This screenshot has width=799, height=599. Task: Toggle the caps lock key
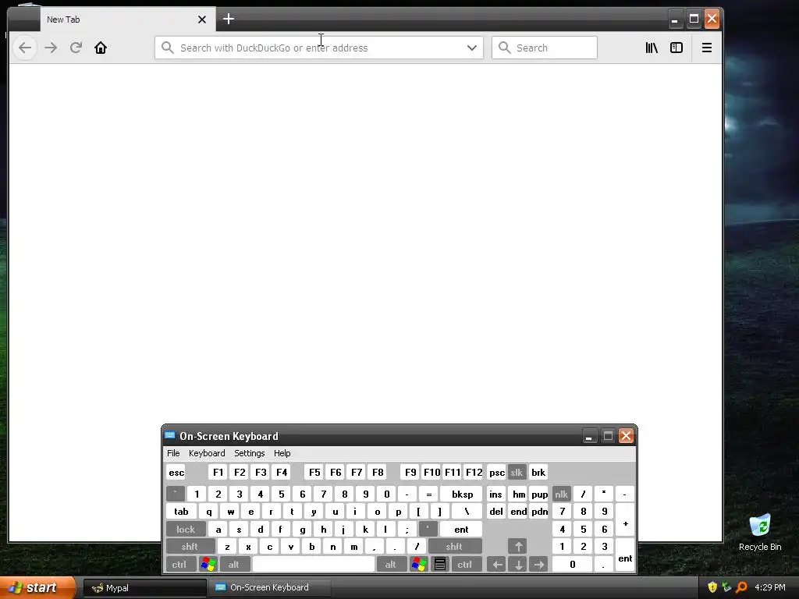click(186, 530)
